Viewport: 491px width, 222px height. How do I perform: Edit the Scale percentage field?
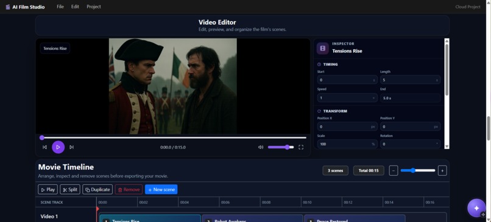point(347,144)
